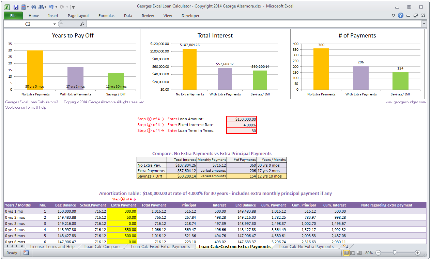Switch to Loan Calc-Compare sheet tab

(102, 246)
